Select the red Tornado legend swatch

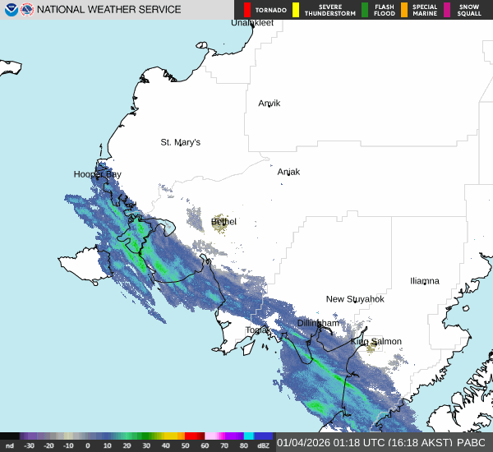click(247, 10)
